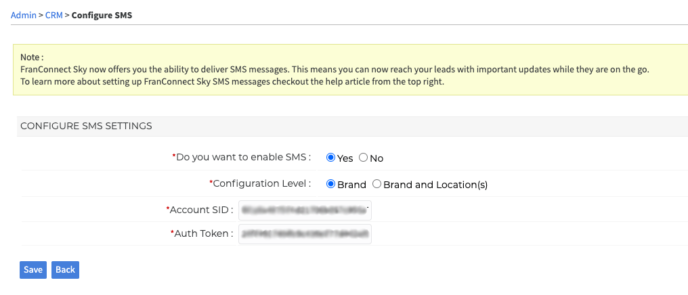Choose Brand configuration level radio
The height and width of the screenshot is (295, 688).
pos(331,184)
